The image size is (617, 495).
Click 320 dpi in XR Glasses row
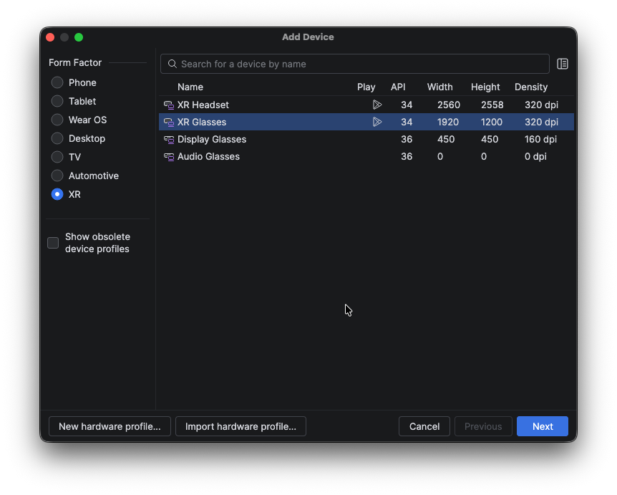(541, 122)
